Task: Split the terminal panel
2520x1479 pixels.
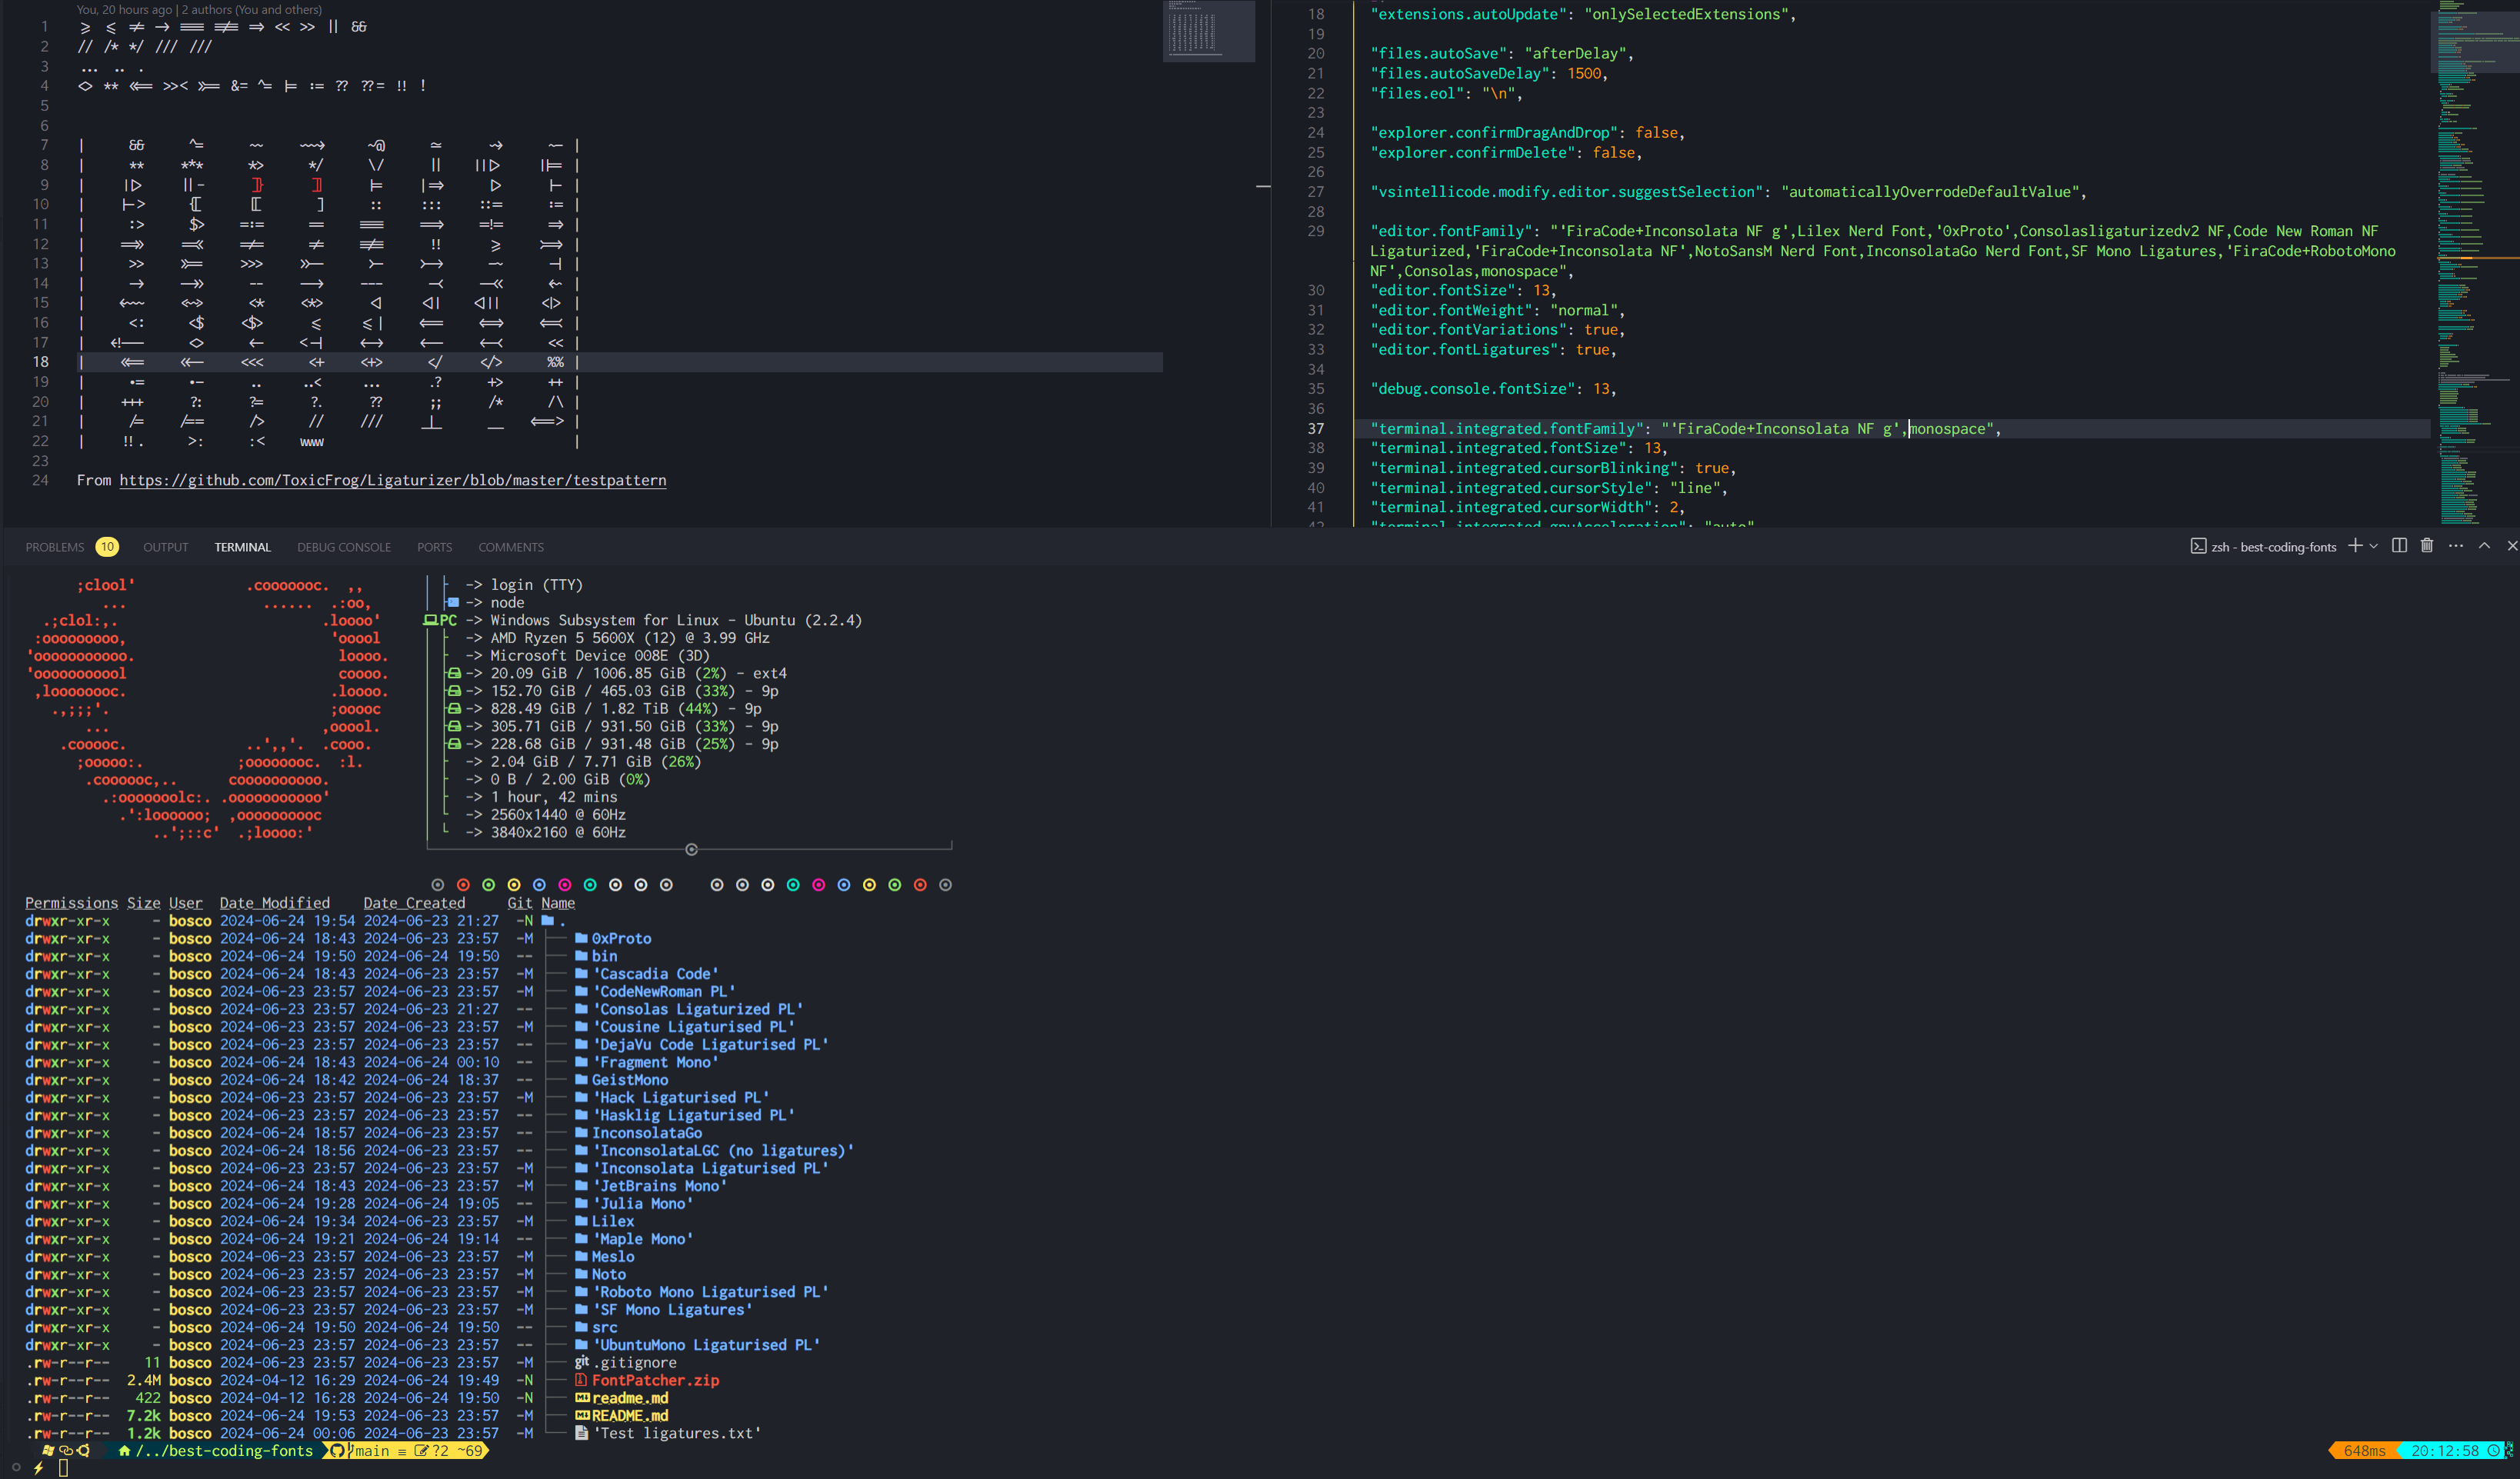Action: [x=2399, y=546]
